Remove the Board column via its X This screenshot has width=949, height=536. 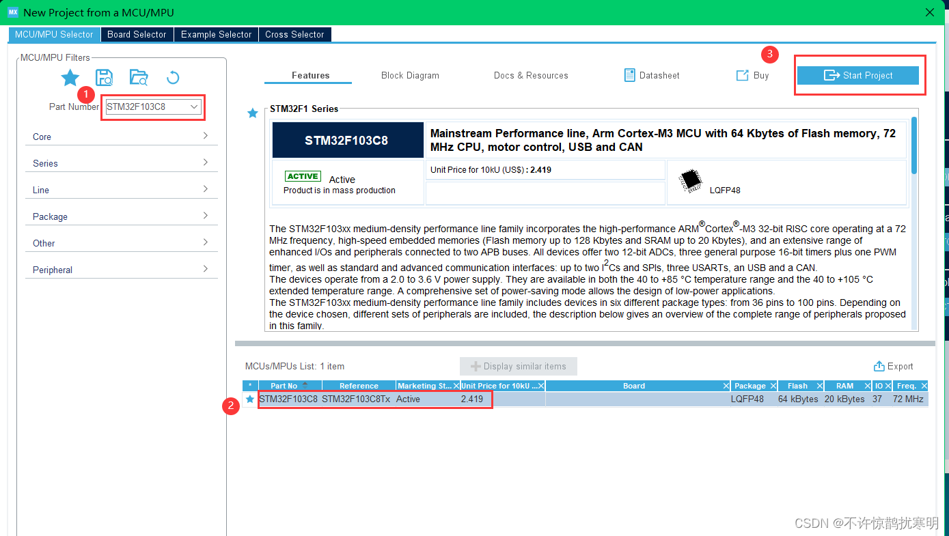[x=726, y=386]
